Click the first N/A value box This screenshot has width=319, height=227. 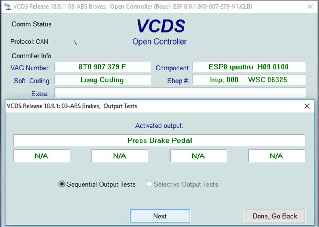(42, 156)
